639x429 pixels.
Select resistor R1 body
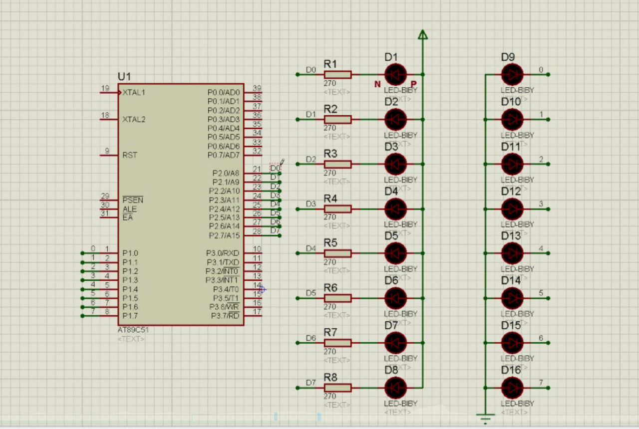[337, 75]
